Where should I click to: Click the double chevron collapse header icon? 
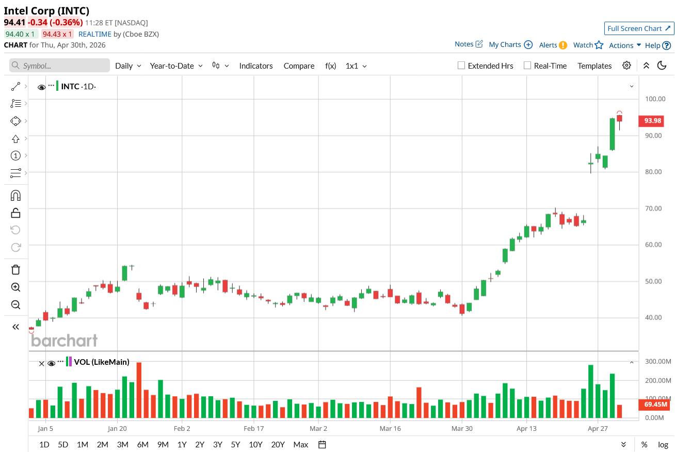pyautogui.click(x=646, y=66)
